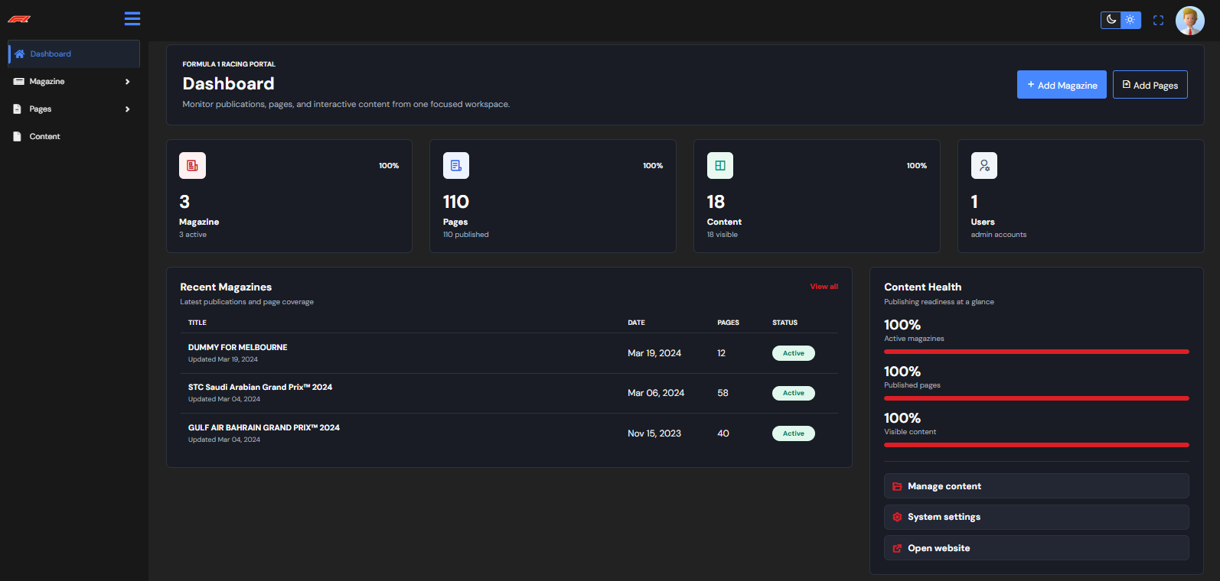Image resolution: width=1220 pixels, height=581 pixels.
Task: Click Active status badge for STC Saudi Arabian
Action: [794, 393]
